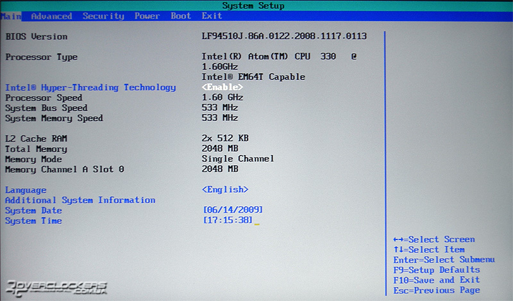Viewport: 513px width, 301px height.
Task: Click BIOS version string LF94510J.86A.0122
Action: 284,36
